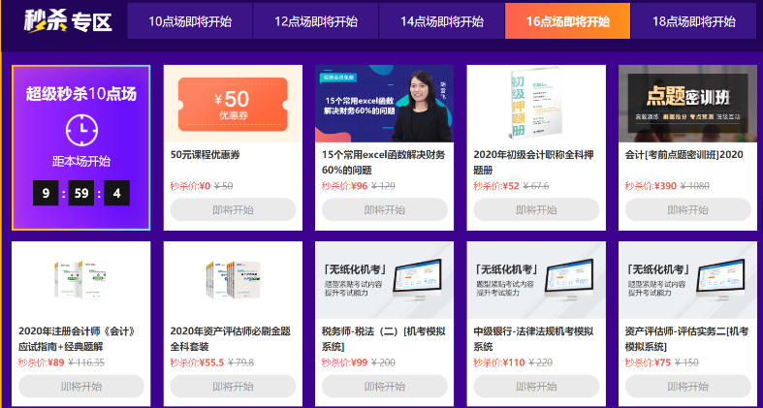Click the countdown minutes box showing 59
The image size is (763, 408).
click(x=81, y=193)
